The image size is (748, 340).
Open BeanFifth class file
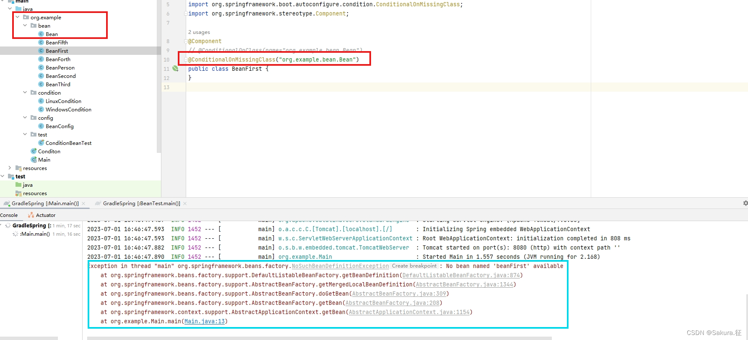(57, 42)
